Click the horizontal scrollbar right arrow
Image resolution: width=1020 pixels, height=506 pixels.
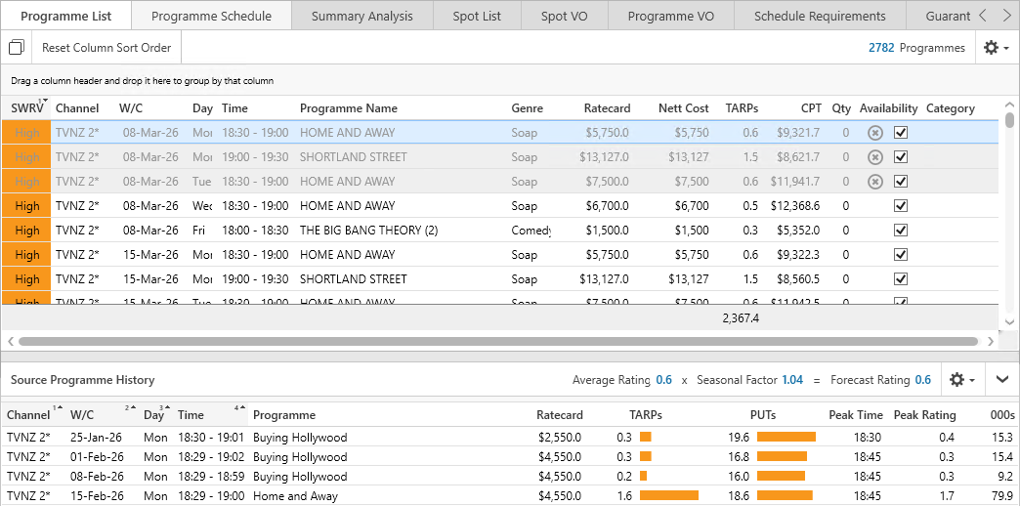(991, 342)
